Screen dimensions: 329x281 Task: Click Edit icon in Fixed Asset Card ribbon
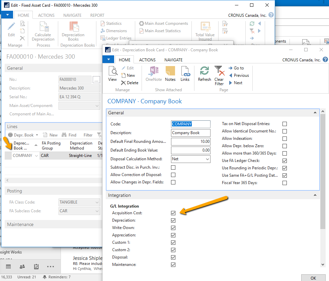click(x=11, y=30)
